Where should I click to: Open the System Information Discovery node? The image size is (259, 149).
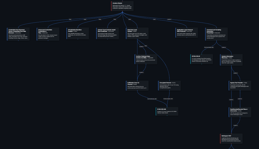232,60
